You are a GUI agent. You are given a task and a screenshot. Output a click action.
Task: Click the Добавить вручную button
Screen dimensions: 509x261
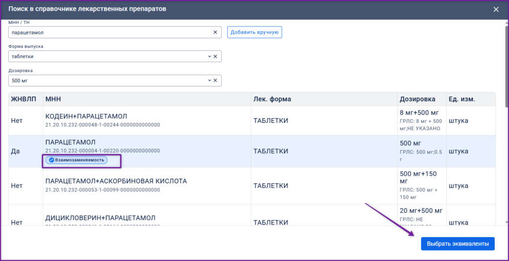point(254,32)
